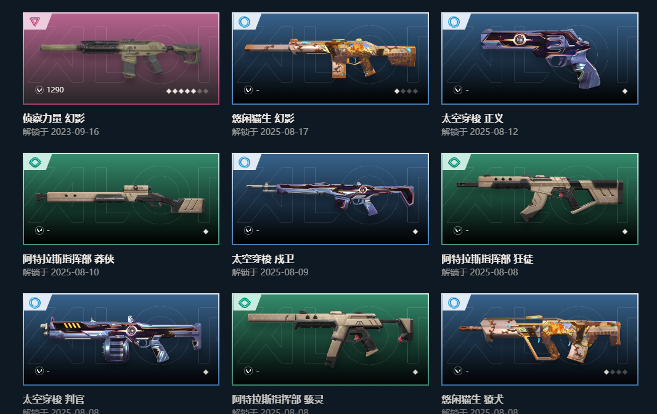Open the 阿特拉斯指挥部 莽侠 title text

[x=68, y=259]
